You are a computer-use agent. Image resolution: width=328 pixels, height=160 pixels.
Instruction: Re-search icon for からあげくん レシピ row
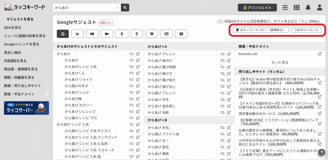(x=131, y=112)
